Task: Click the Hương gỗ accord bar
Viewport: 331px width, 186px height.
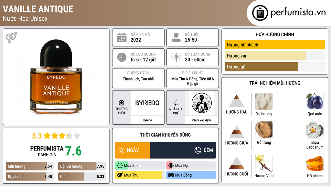Action: pos(275,67)
